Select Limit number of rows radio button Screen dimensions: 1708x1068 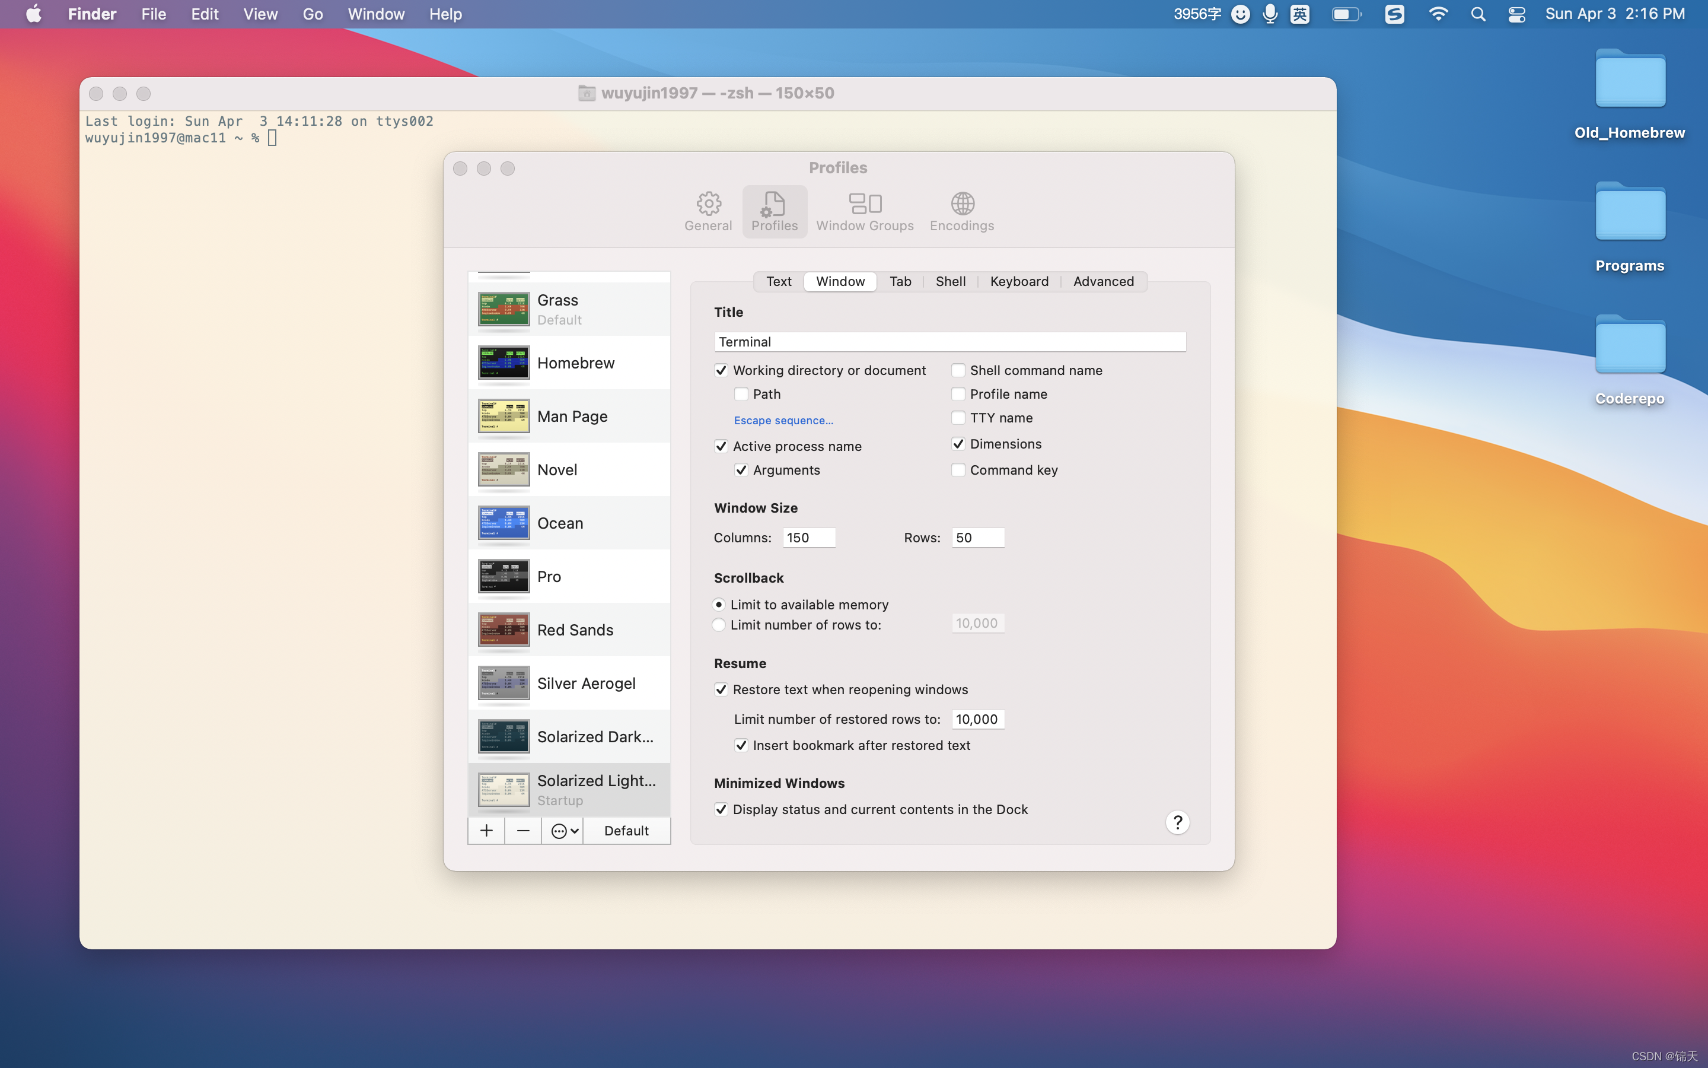pyautogui.click(x=719, y=625)
